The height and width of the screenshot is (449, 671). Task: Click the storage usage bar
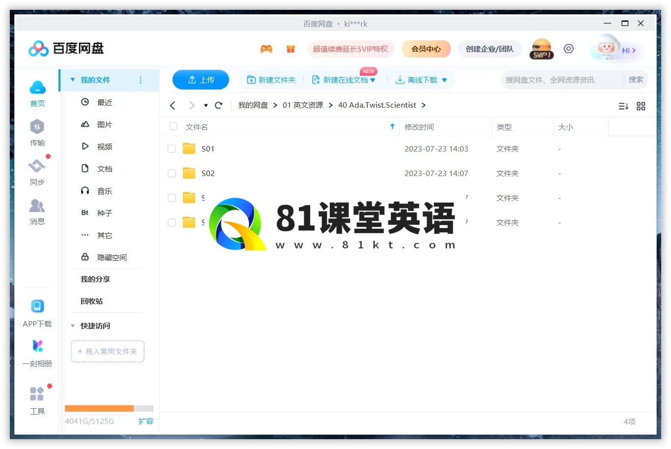click(x=109, y=408)
